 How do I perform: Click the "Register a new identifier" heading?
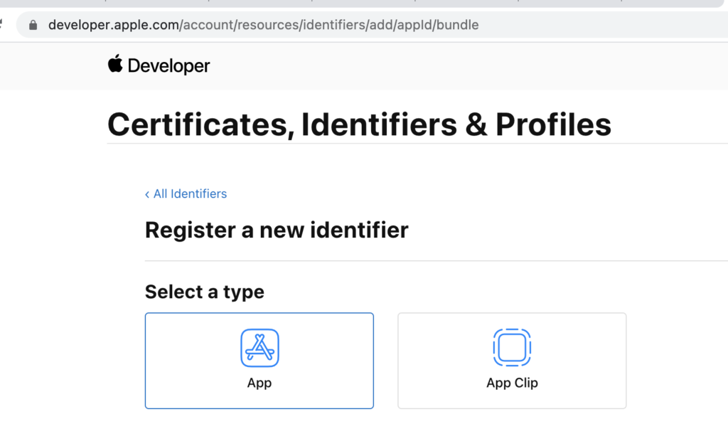(277, 230)
